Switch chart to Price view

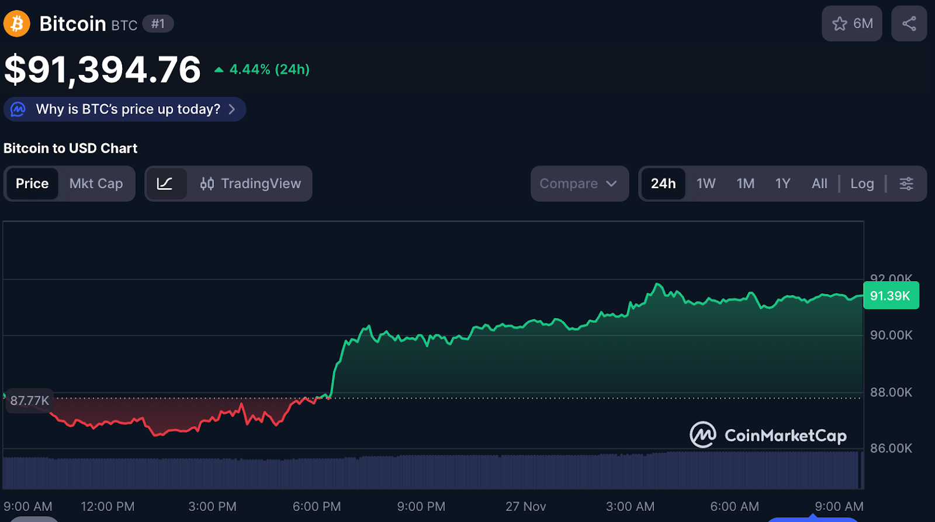[32, 184]
